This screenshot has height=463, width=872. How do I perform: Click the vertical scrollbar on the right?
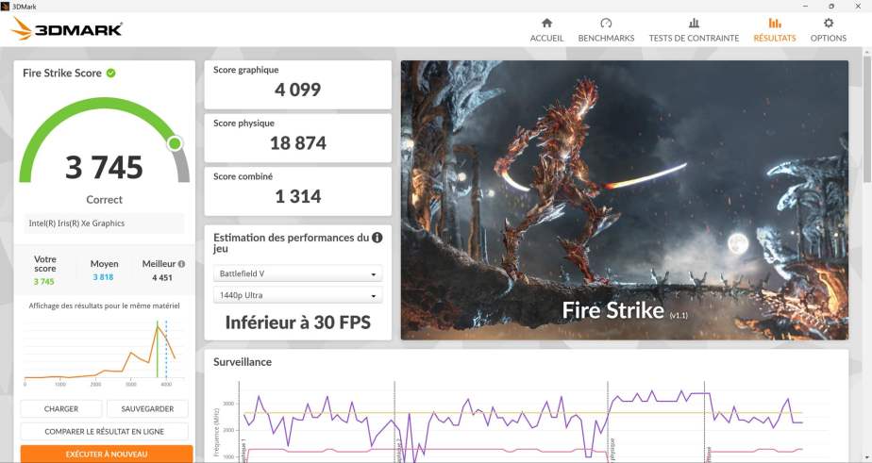click(866, 123)
